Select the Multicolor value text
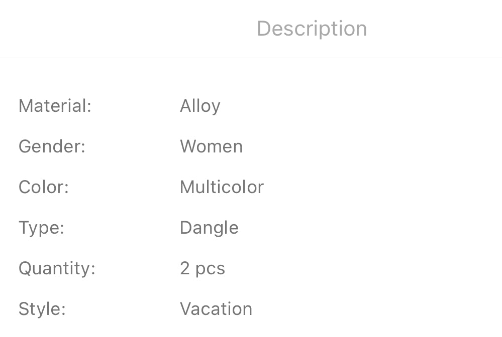 [x=222, y=187]
